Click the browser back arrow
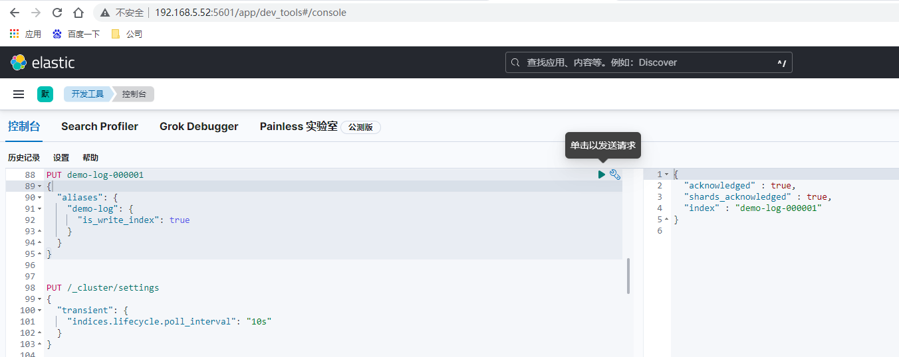899x357 pixels. 15,13
